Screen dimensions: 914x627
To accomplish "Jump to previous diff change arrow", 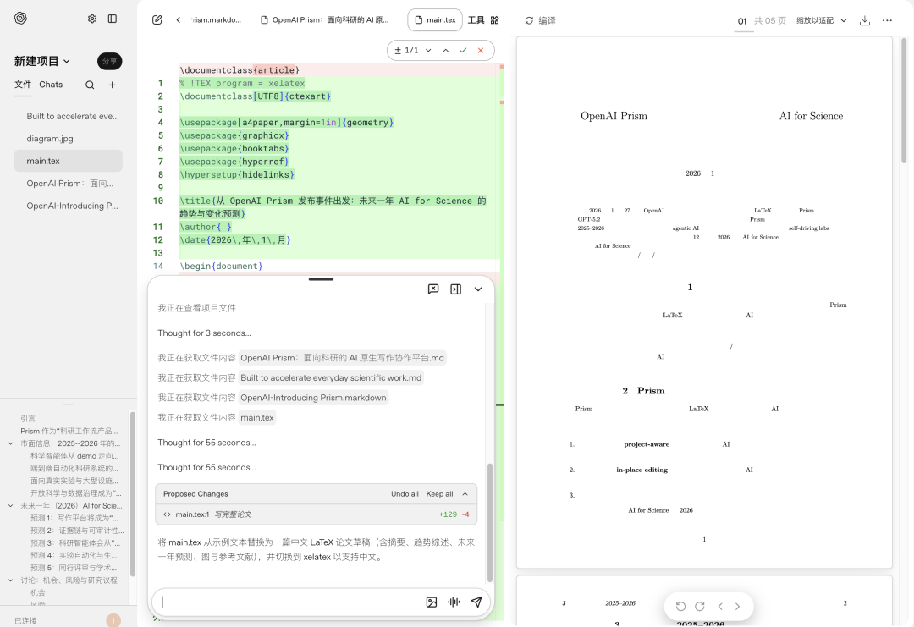I will 446,51.
